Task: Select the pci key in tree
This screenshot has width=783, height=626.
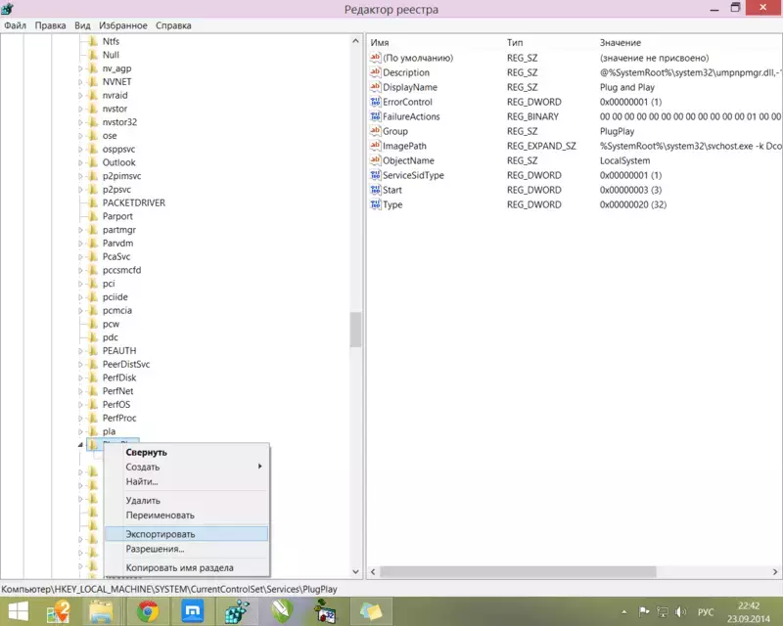Action: click(x=109, y=284)
